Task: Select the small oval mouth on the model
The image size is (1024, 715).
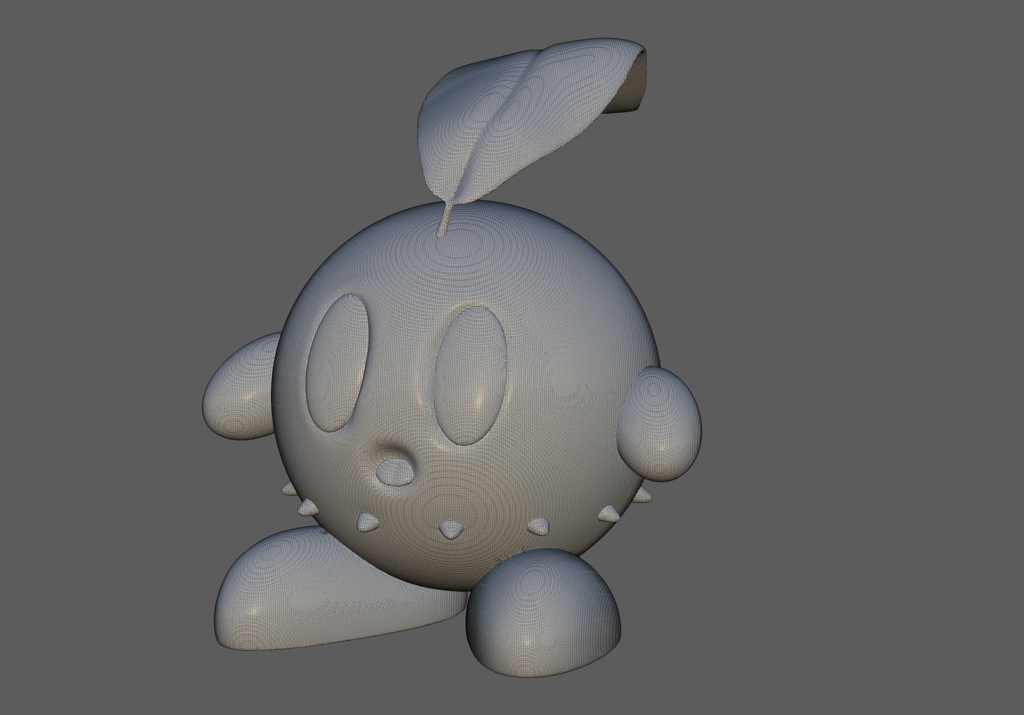Action: (x=396, y=472)
